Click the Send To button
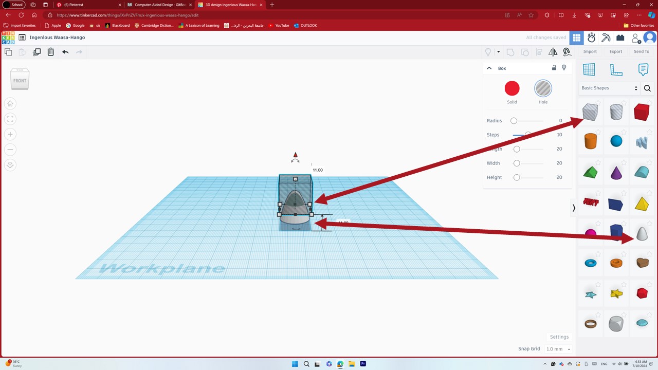Viewport: 658px width, 370px height. click(642, 51)
